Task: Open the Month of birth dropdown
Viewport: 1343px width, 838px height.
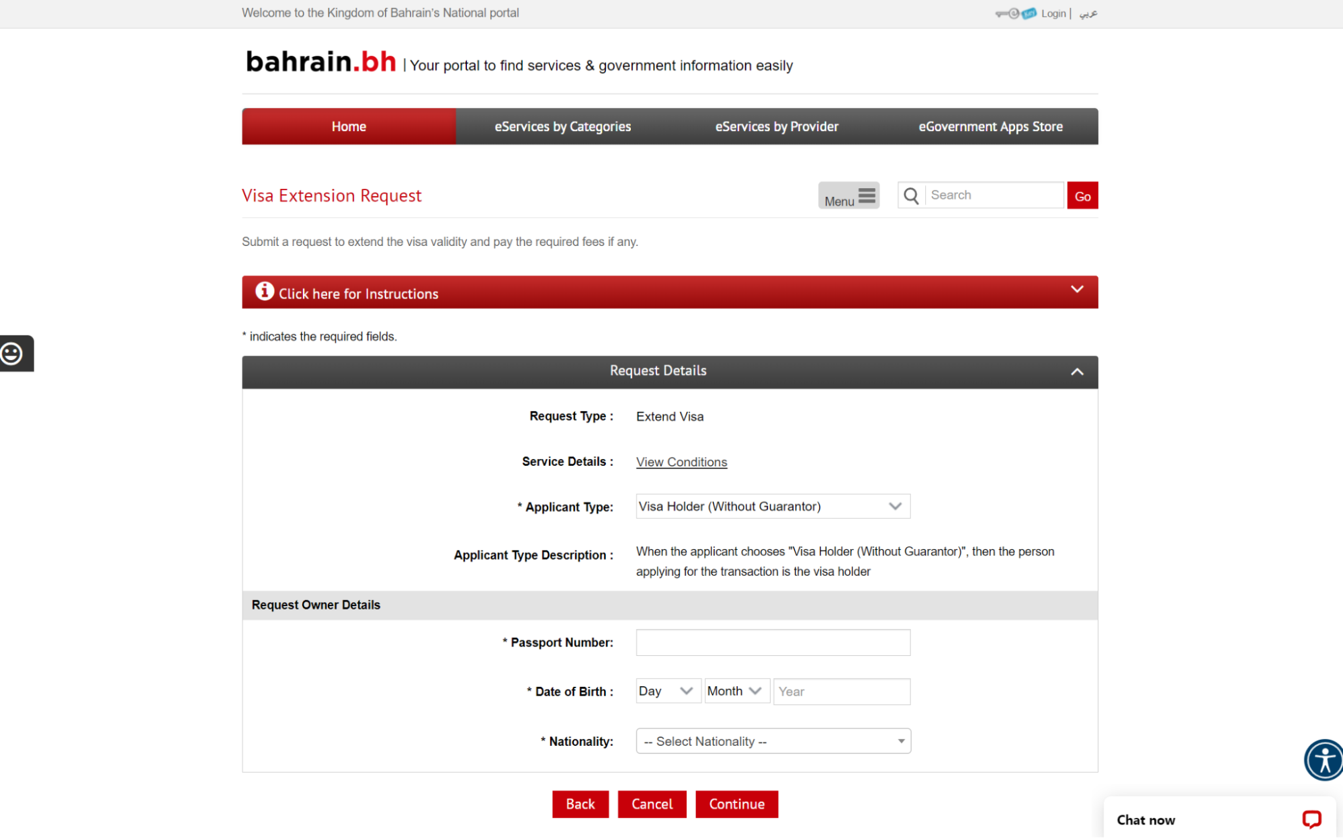Action: [736, 691]
